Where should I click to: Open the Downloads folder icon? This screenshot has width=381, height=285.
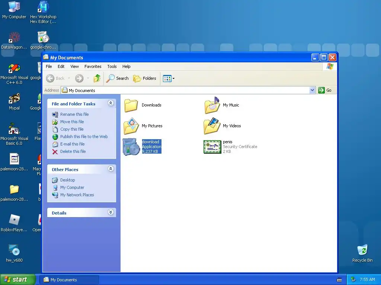[x=131, y=105]
